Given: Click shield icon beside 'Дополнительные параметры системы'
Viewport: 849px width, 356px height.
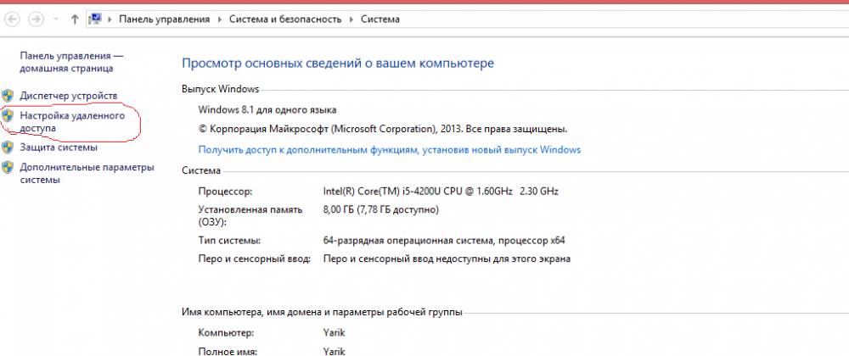Looking at the screenshot, I should coord(8,168).
